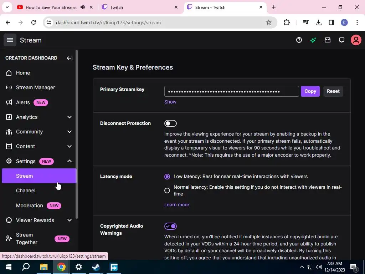The image size is (365, 274).
Task: Reload the page
Action: coord(34,22)
